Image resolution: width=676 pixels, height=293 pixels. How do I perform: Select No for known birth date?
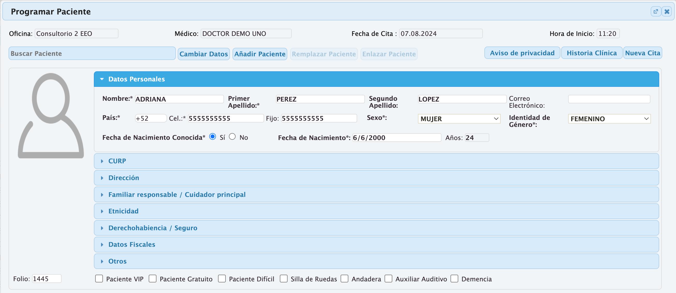[232, 136]
